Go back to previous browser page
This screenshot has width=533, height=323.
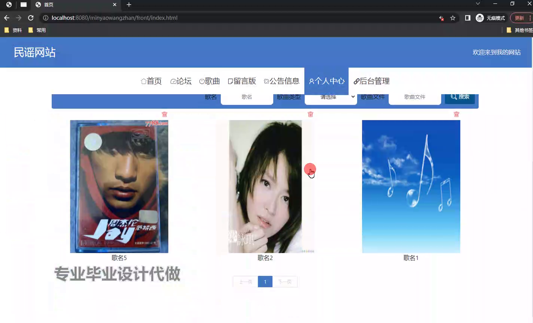point(7,18)
